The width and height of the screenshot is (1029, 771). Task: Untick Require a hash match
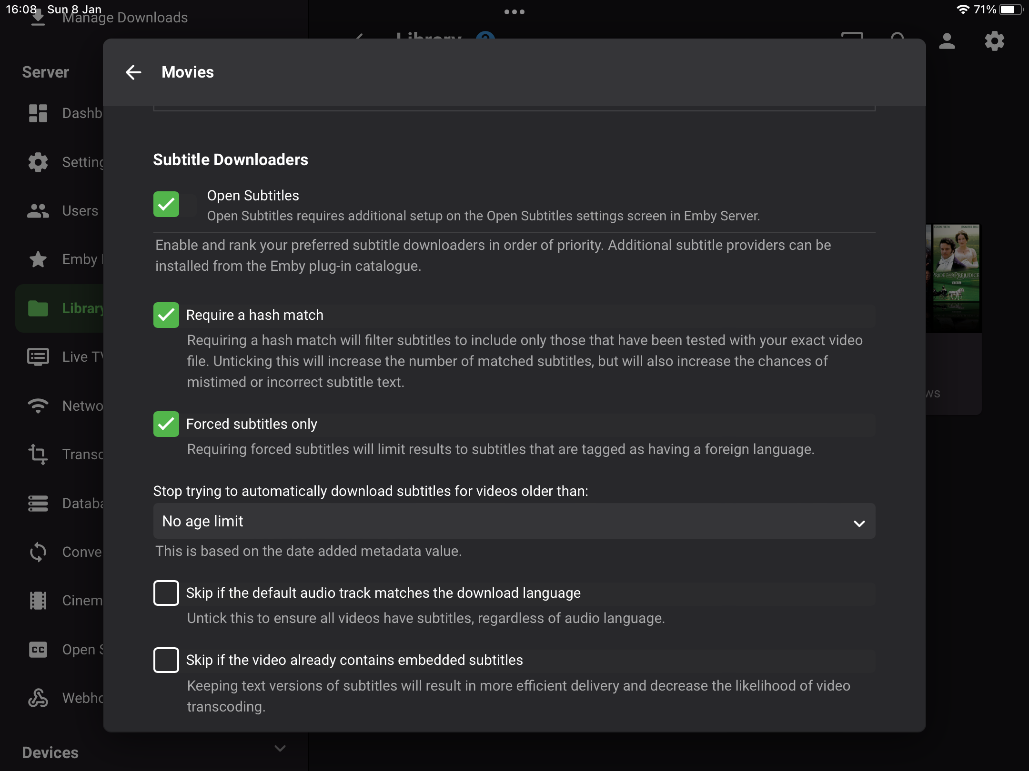pyautogui.click(x=166, y=315)
